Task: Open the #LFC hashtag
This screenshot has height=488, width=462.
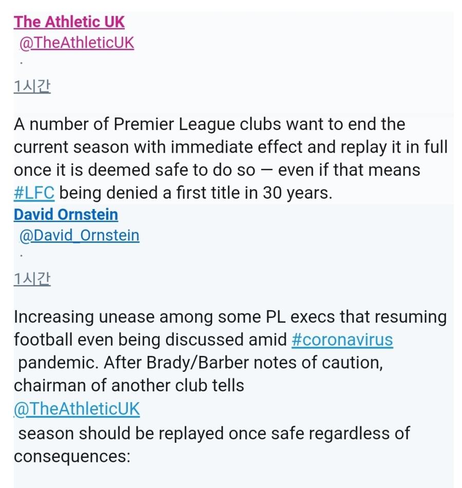Action: click(x=34, y=193)
